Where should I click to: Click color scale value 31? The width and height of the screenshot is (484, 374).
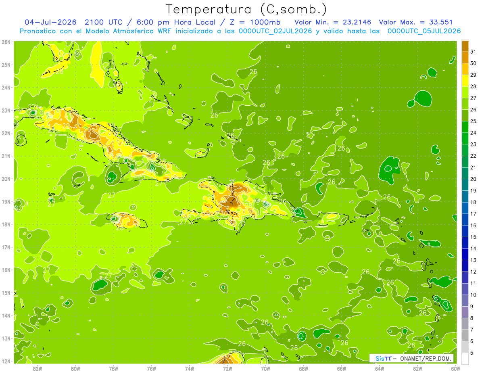[x=473, y=52]
